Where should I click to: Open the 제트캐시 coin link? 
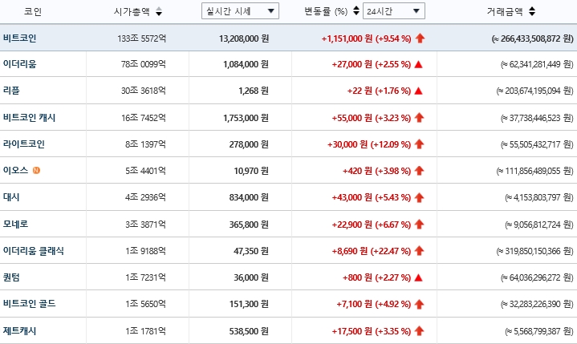point(19,330)
